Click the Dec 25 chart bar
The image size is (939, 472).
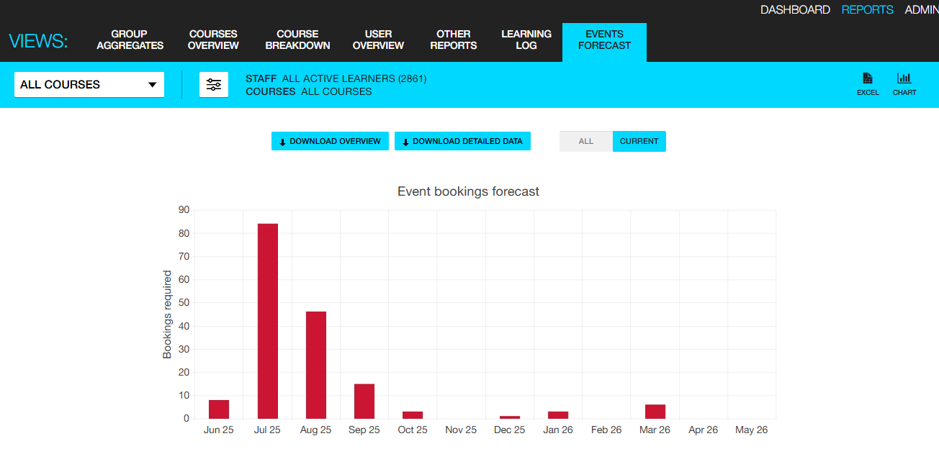tap(510, 417)
